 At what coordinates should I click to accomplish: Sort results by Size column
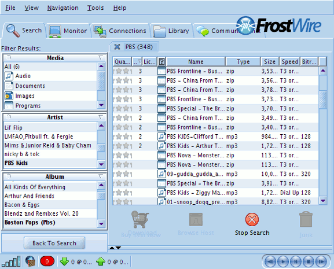(x=270, y=62)
